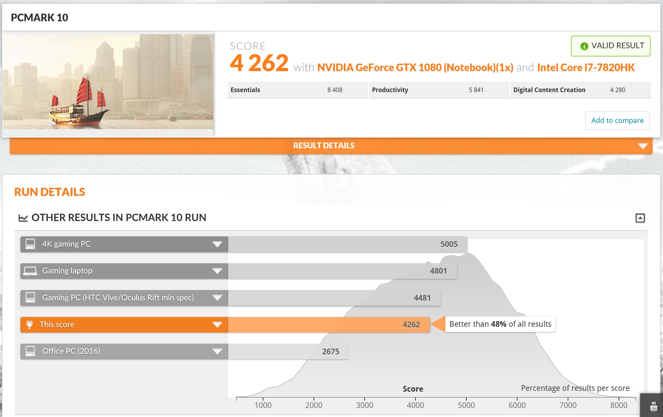Click the Office PC (2016) row label
Viewport: 663px width, 417px height.
[71, 351]
